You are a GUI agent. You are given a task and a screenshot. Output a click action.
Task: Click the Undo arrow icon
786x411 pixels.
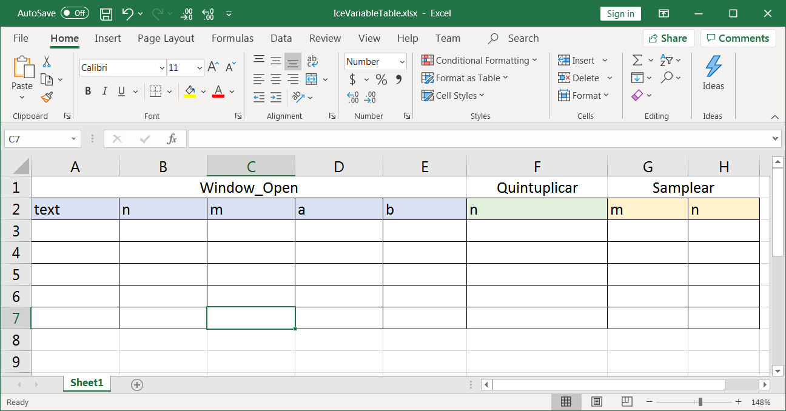pos(127,13)
